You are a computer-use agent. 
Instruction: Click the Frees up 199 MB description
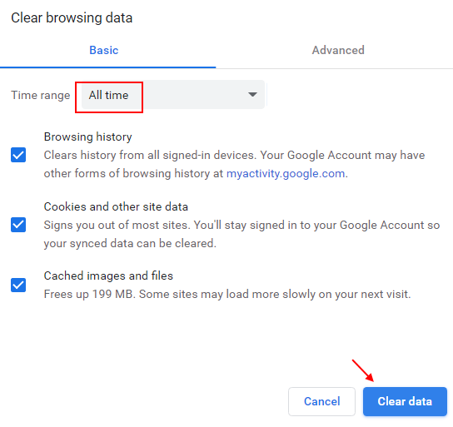coord(227,294)
